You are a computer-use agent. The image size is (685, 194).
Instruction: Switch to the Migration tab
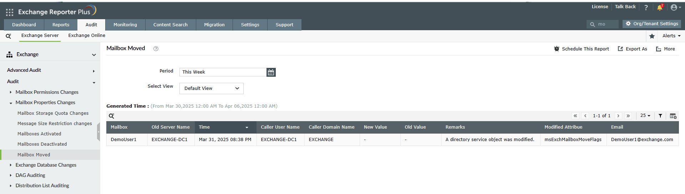click(x=214, y=25)
